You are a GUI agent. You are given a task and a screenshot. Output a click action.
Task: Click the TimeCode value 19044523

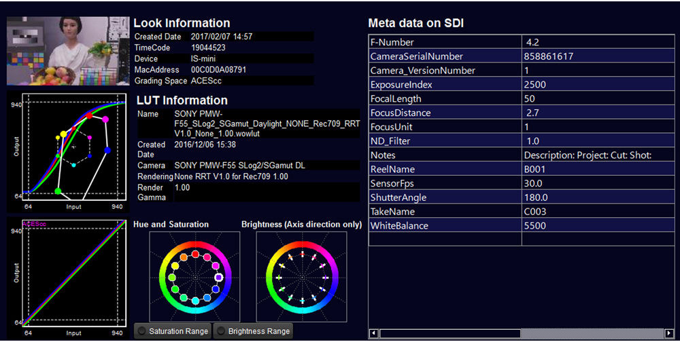tap(208, 47)
